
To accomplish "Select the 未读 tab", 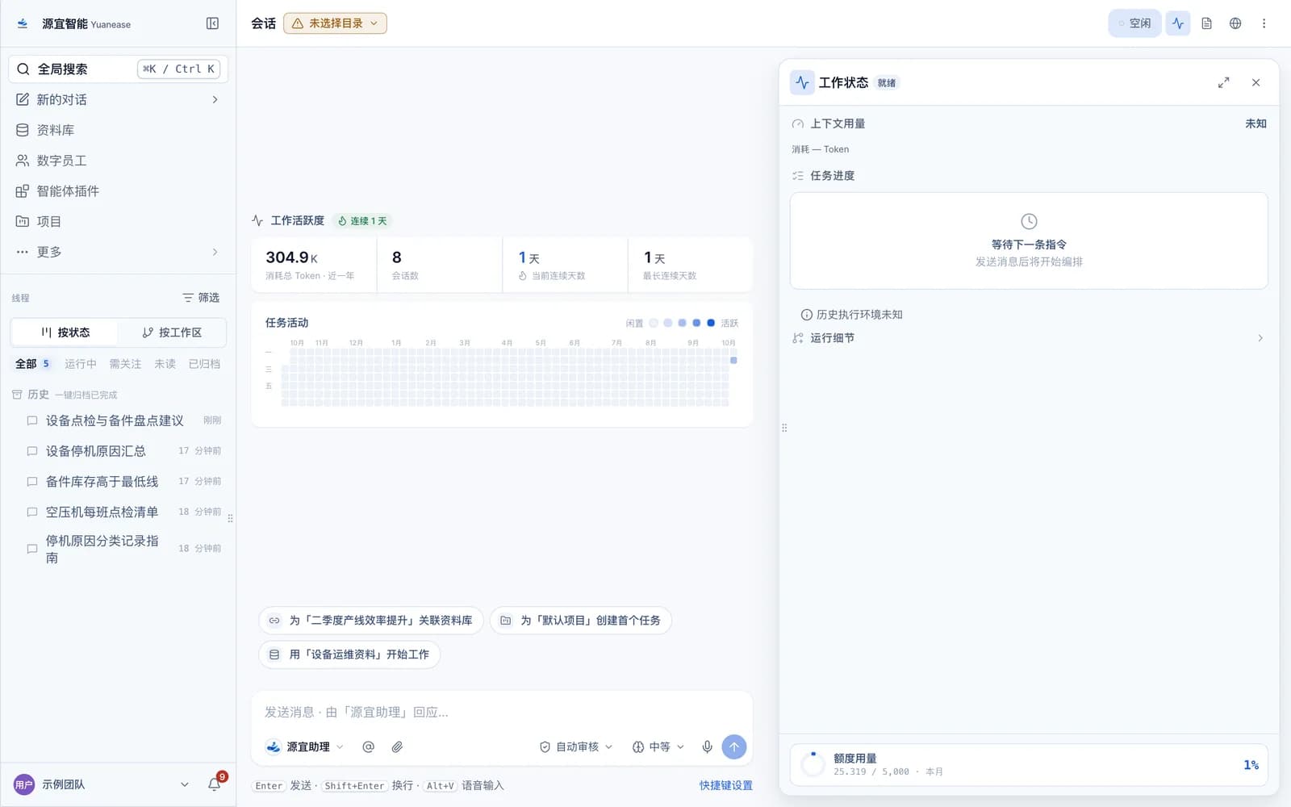I will (165, 364).
